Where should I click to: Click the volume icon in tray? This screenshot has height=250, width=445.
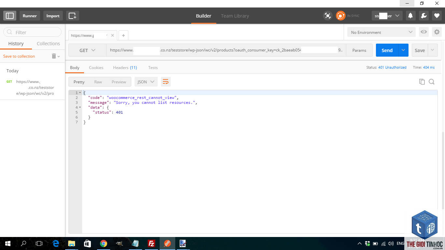coord(391,243)
